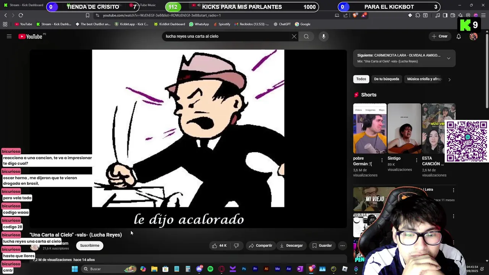Click the Descargar download button
Screen dimensions: 489x275
tap(291, 246)
